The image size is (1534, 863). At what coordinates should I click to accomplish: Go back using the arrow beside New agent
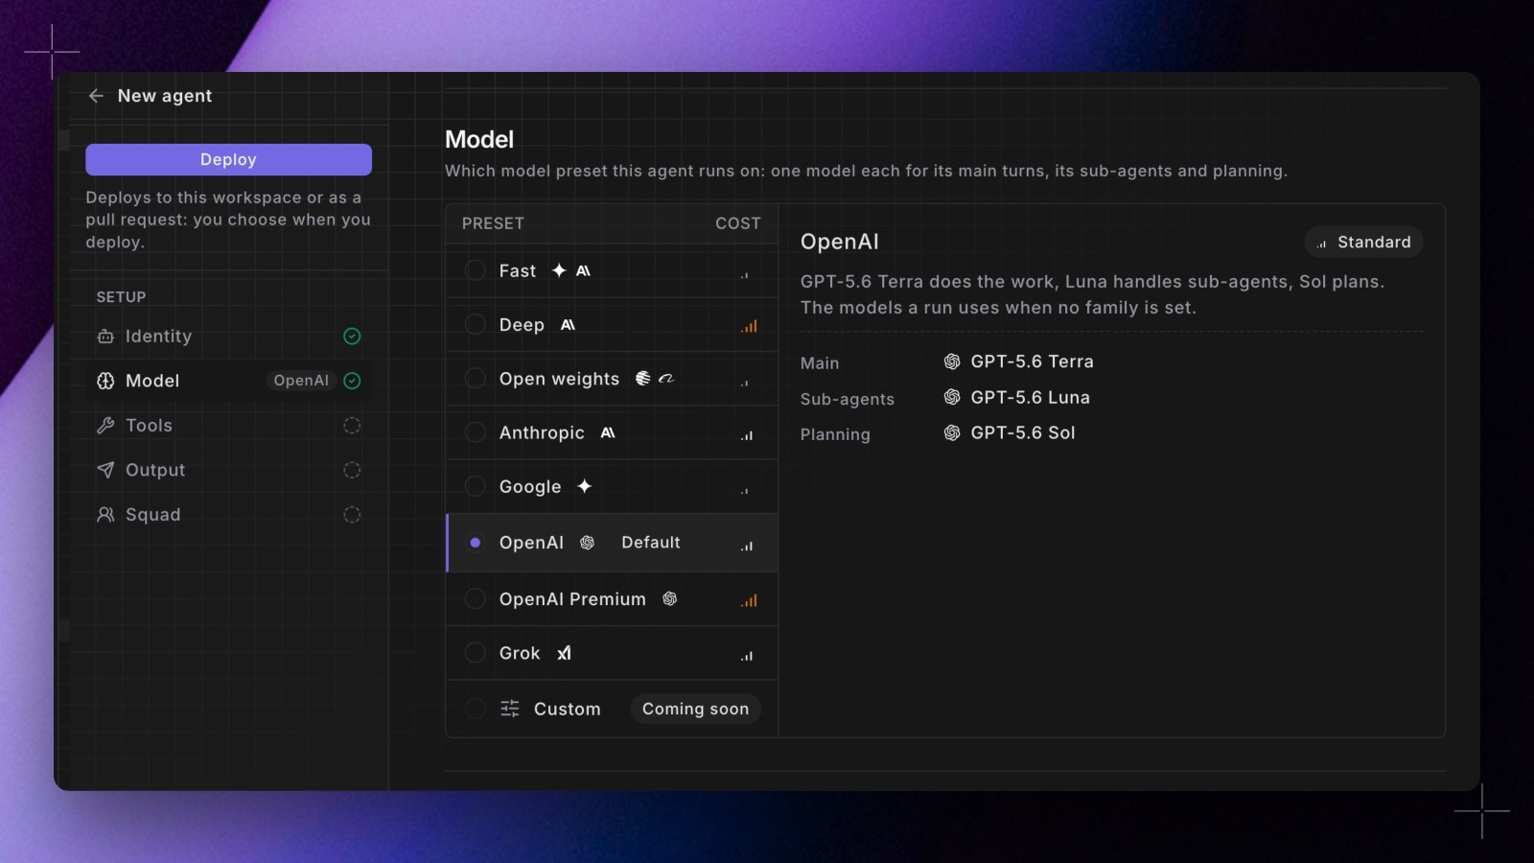[x=96, y=96]
